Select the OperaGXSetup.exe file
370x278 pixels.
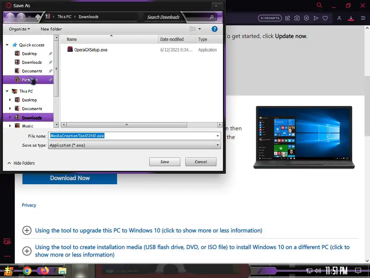tap(87, 50)
